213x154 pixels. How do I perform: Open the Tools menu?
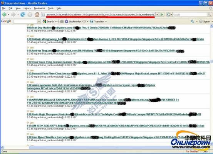51,8
